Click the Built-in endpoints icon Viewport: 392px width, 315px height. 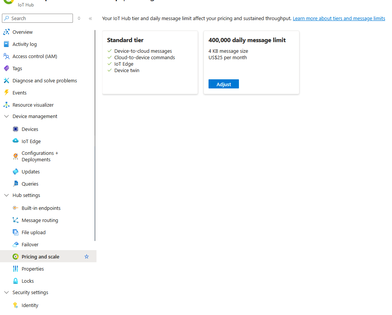point(16,208)
